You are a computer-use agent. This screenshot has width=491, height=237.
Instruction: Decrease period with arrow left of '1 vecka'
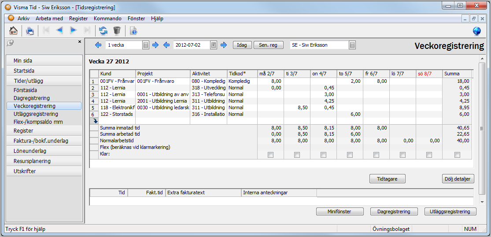98,45
